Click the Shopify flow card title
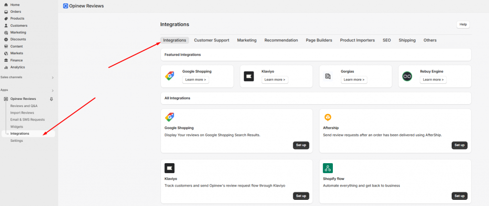The width and height of the screenshot is (489, 206). [334, 179]
